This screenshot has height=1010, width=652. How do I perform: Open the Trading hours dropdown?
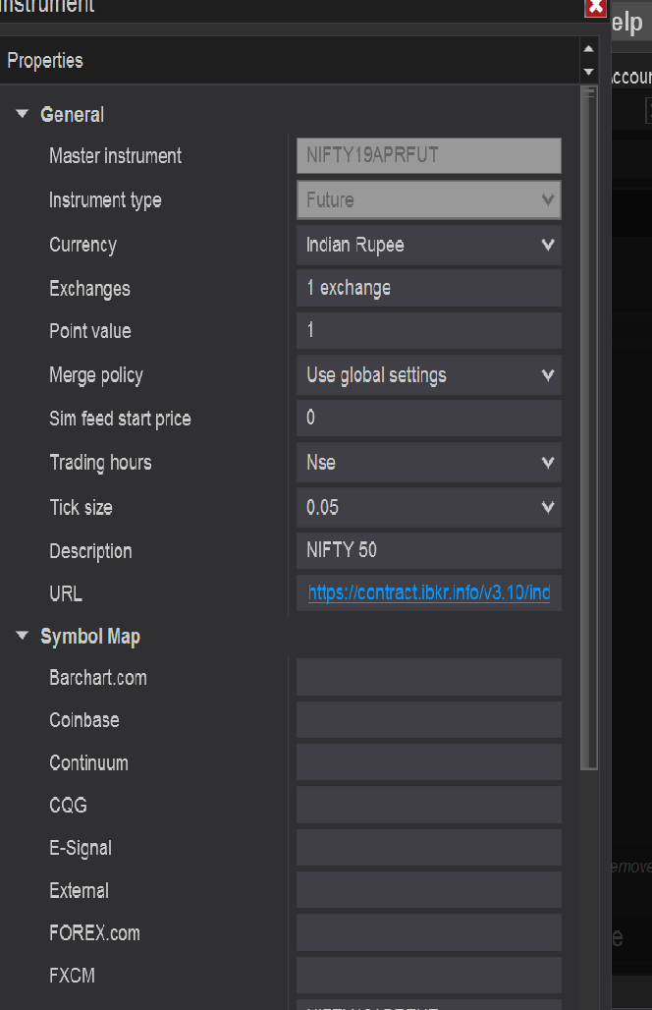tap(548, 463)
